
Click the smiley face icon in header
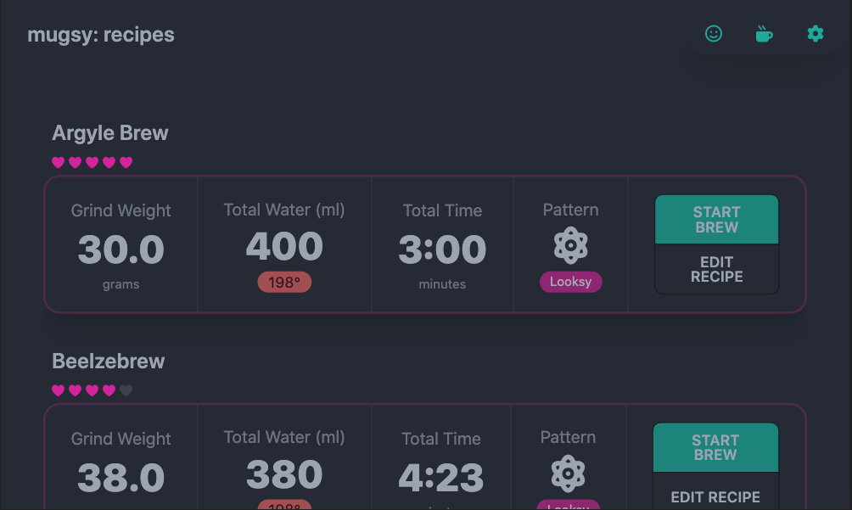pyautogui.click(x=714, y=34)
